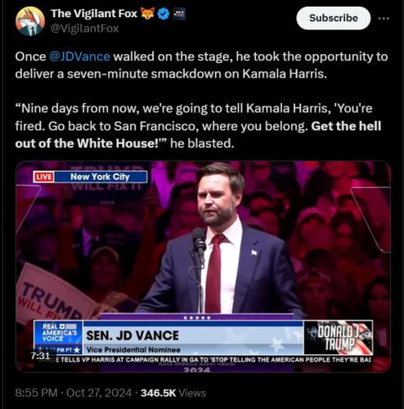Image resolution: width=404 pixels, height=409 pixels.
Task: Open the @VigilantFox handle
Action: [x=85, y=29]
